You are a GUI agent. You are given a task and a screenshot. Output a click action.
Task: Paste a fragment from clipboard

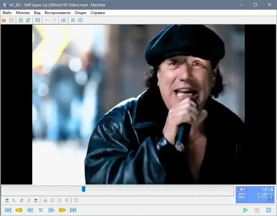(x=60, y=200)
